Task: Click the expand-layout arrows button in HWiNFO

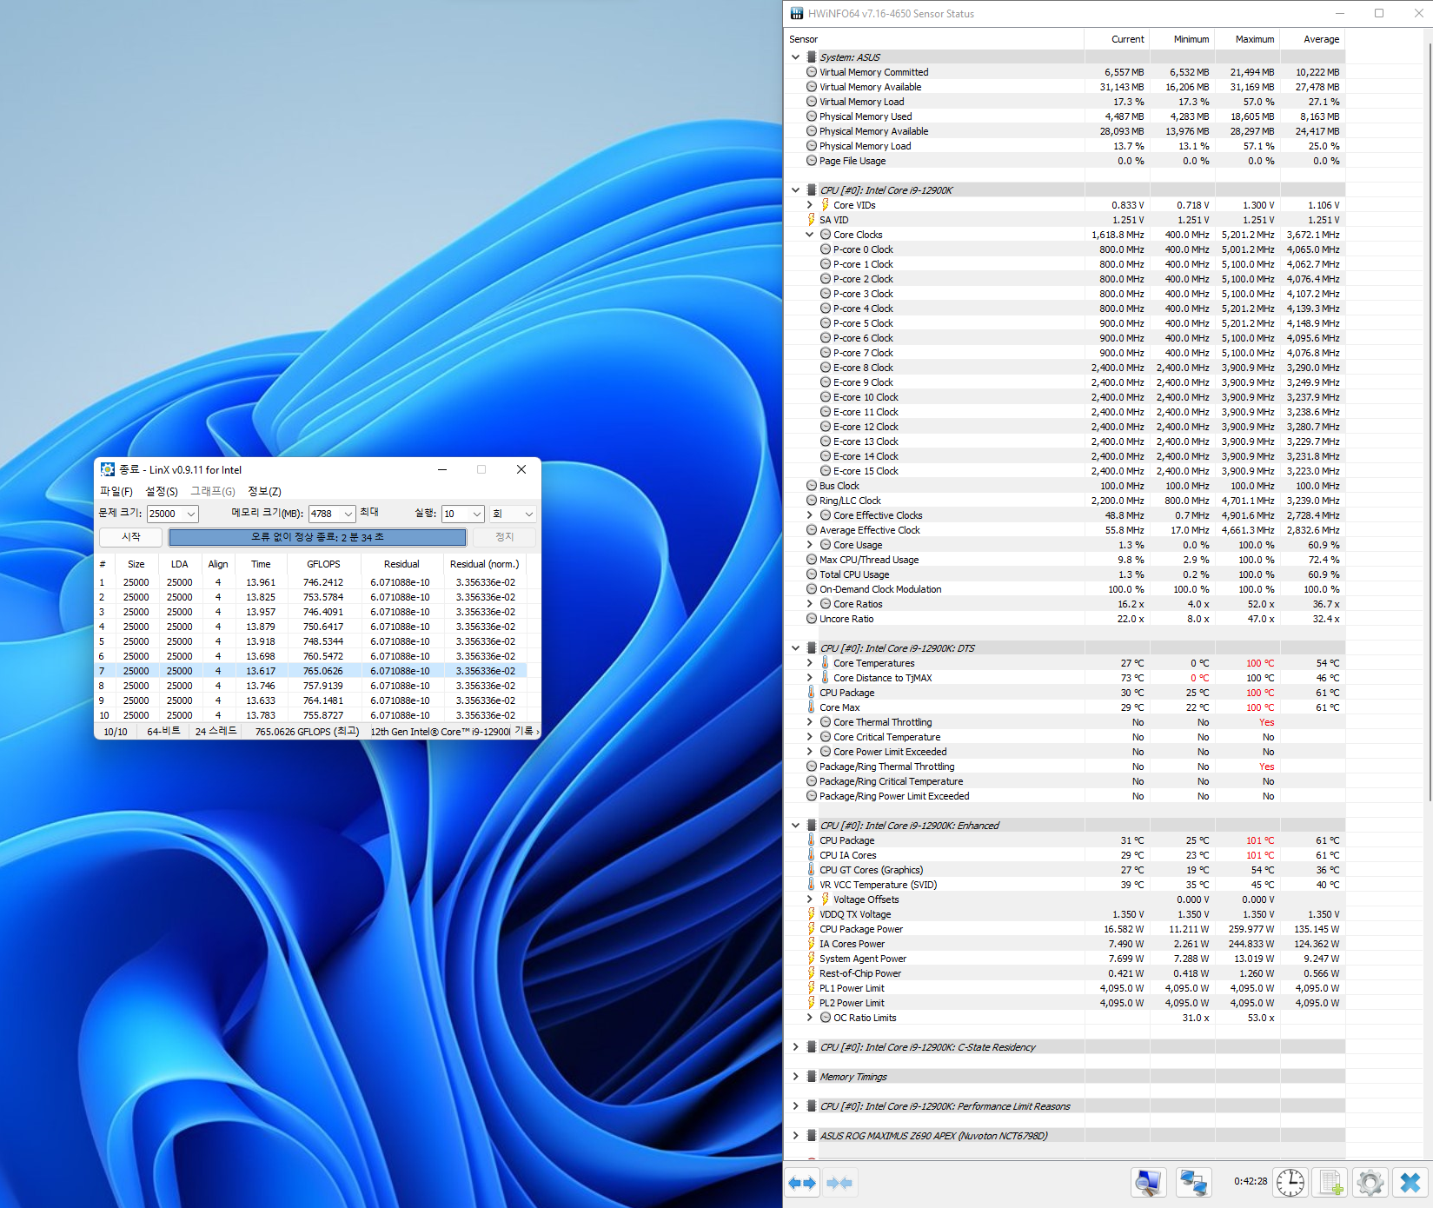Action: tap(802, 1183)
